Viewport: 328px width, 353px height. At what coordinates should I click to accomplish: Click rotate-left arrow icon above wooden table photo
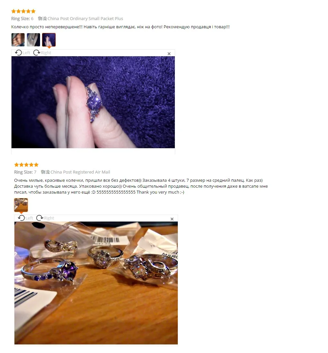(x=21, y=218)
